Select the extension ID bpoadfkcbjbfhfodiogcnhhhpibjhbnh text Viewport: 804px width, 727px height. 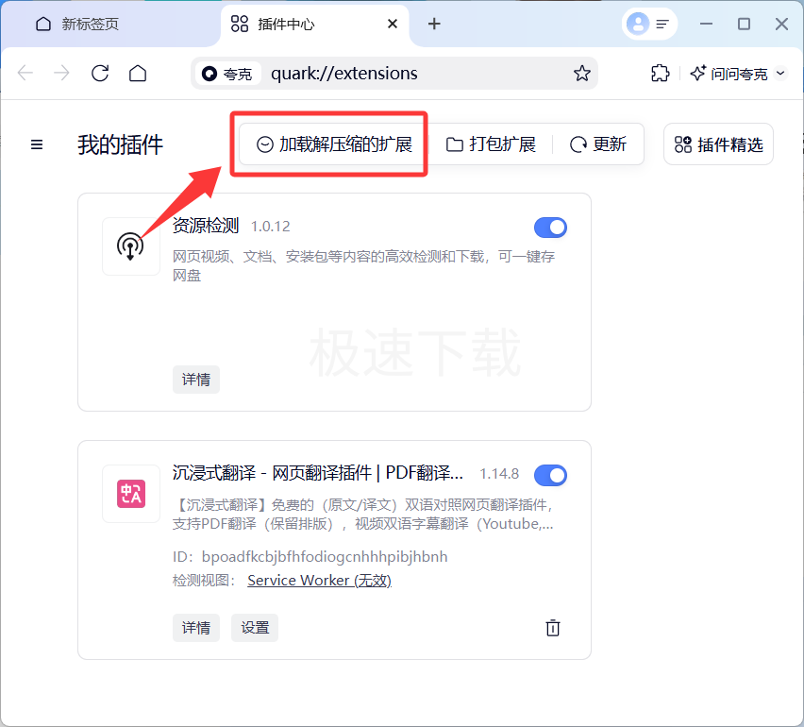click(x=325, y=557)
